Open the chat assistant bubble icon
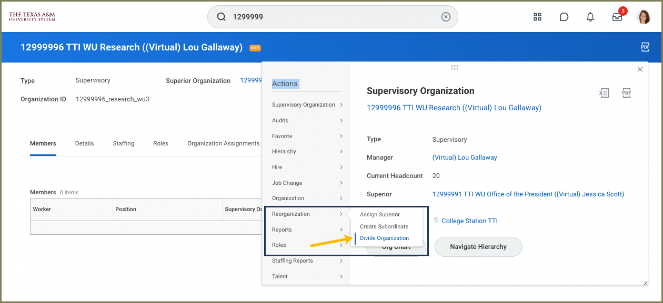This screenshot has width=663, height=303. click(x=564, y=17)
